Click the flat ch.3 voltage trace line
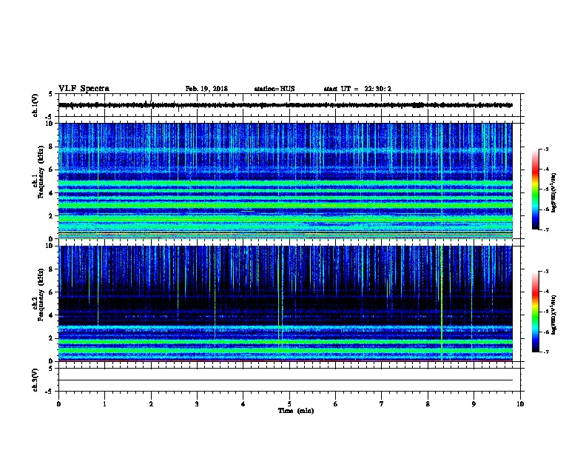This screenshot has height=453, width=586. coord(286,380)
